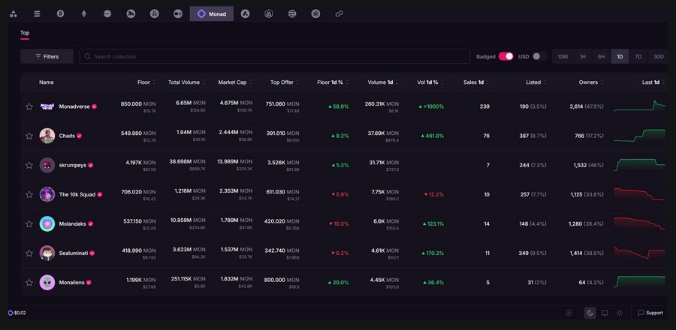Turn off the Badged toggle
The image size is (676, 330).
coord(505,56)
